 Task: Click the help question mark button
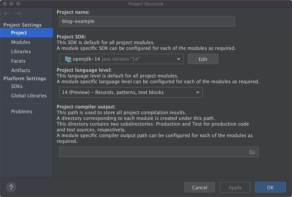click(x=11, y=187)
